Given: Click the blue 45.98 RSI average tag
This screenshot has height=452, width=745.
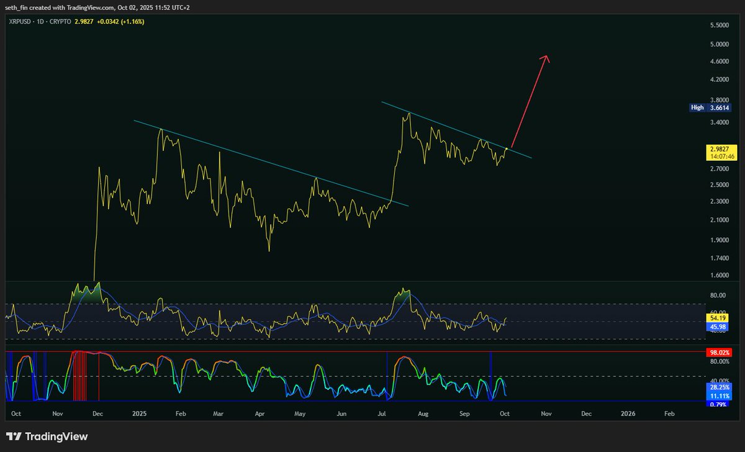Looking at the screenshot, I should (717, 327).
